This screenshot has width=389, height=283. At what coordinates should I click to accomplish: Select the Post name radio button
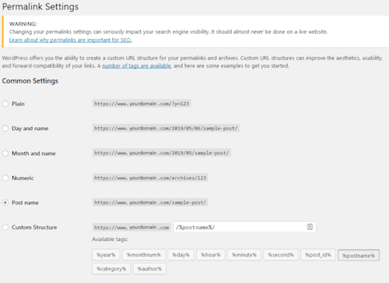point(5,203)
